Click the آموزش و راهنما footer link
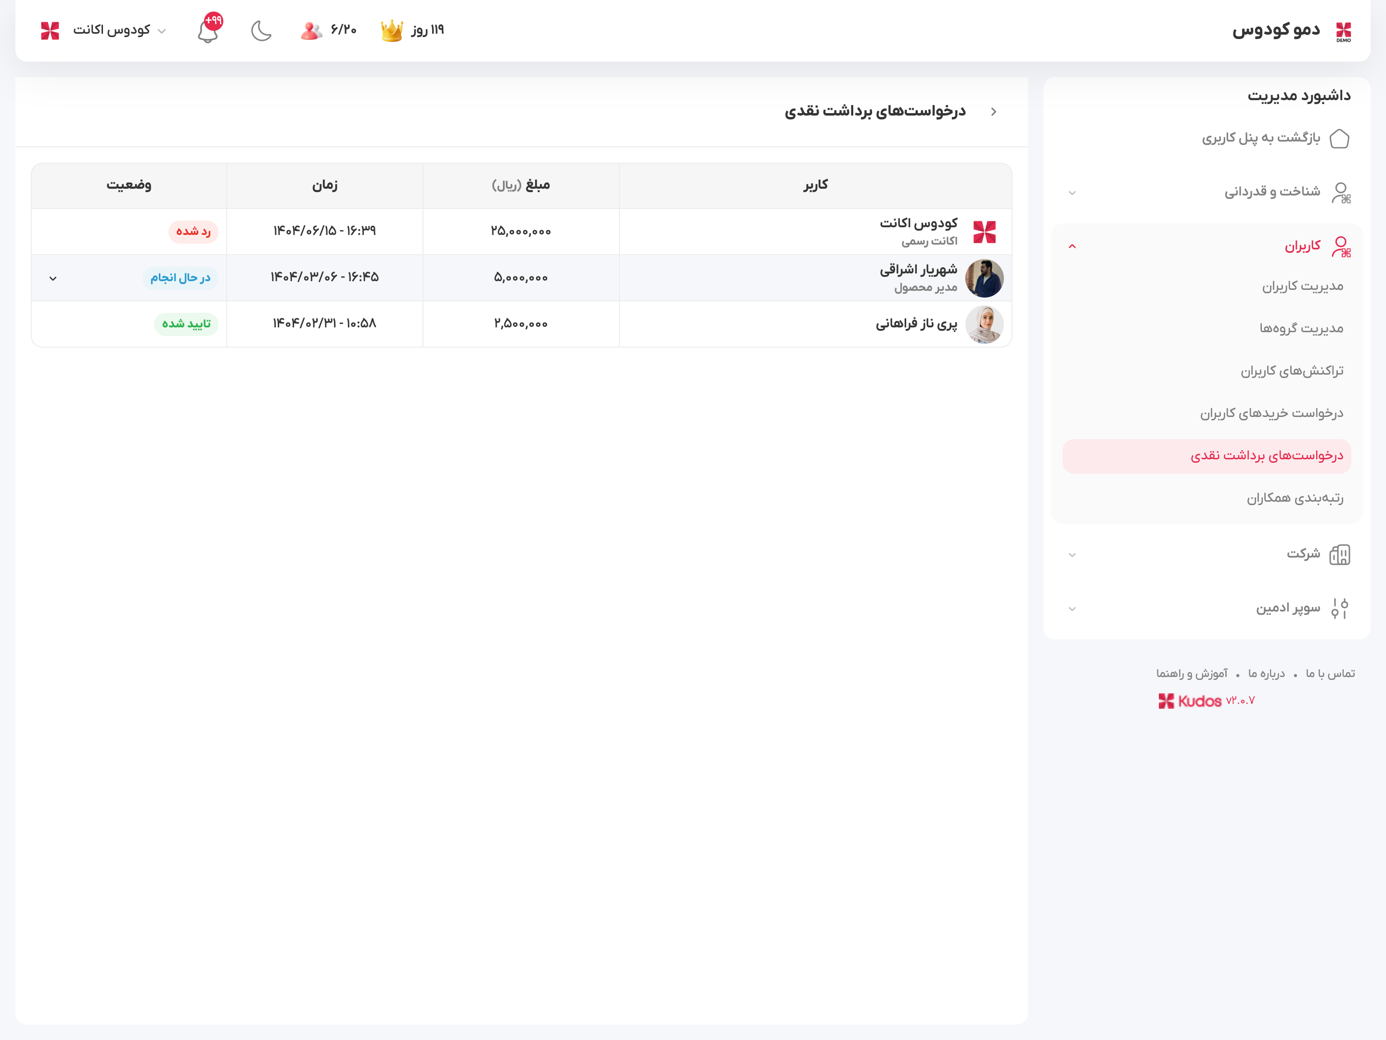Image resolution: width=1386 pixels, height=1040 pixels. tap(1191, 673)
